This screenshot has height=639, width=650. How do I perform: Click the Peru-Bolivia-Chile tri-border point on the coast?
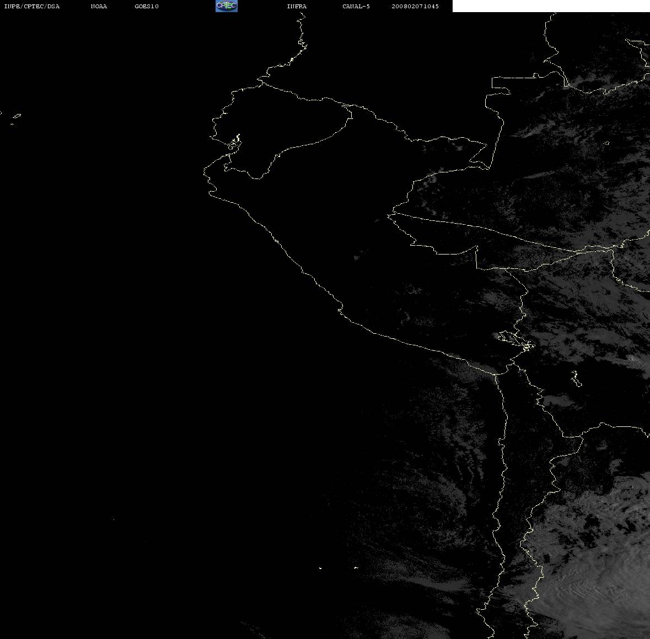496,374
